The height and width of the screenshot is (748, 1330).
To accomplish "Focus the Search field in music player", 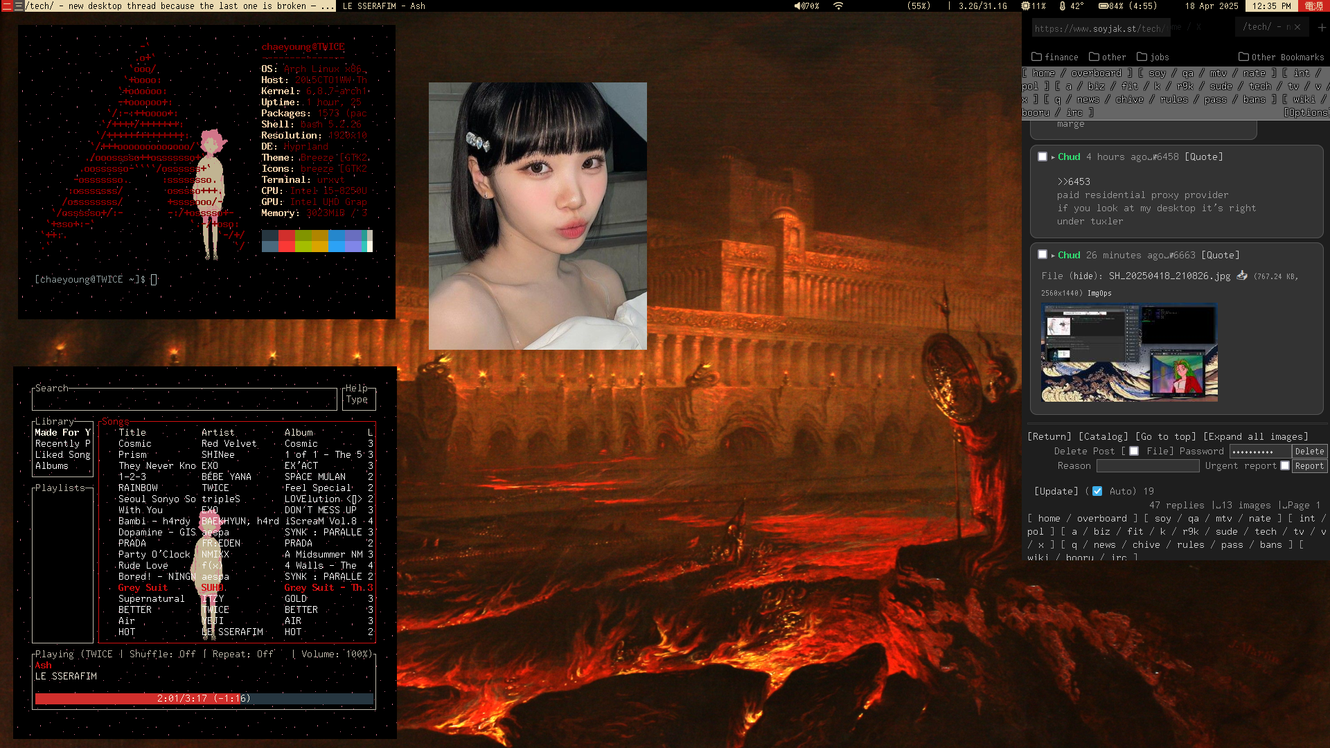I will coord(184,400).
